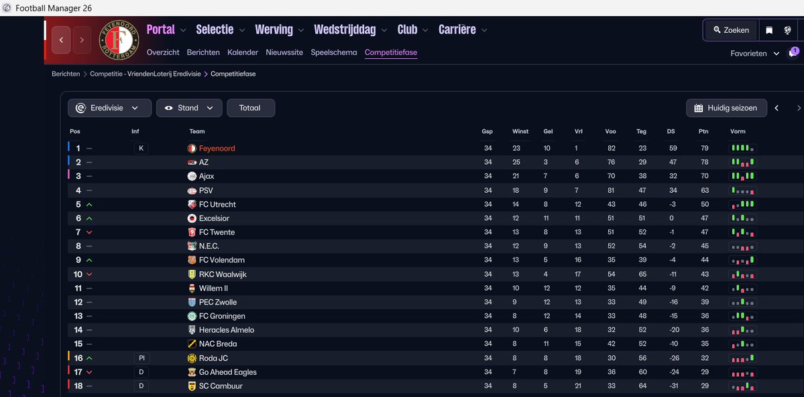Click the PEC Zwolle team badge

(192, 302)
